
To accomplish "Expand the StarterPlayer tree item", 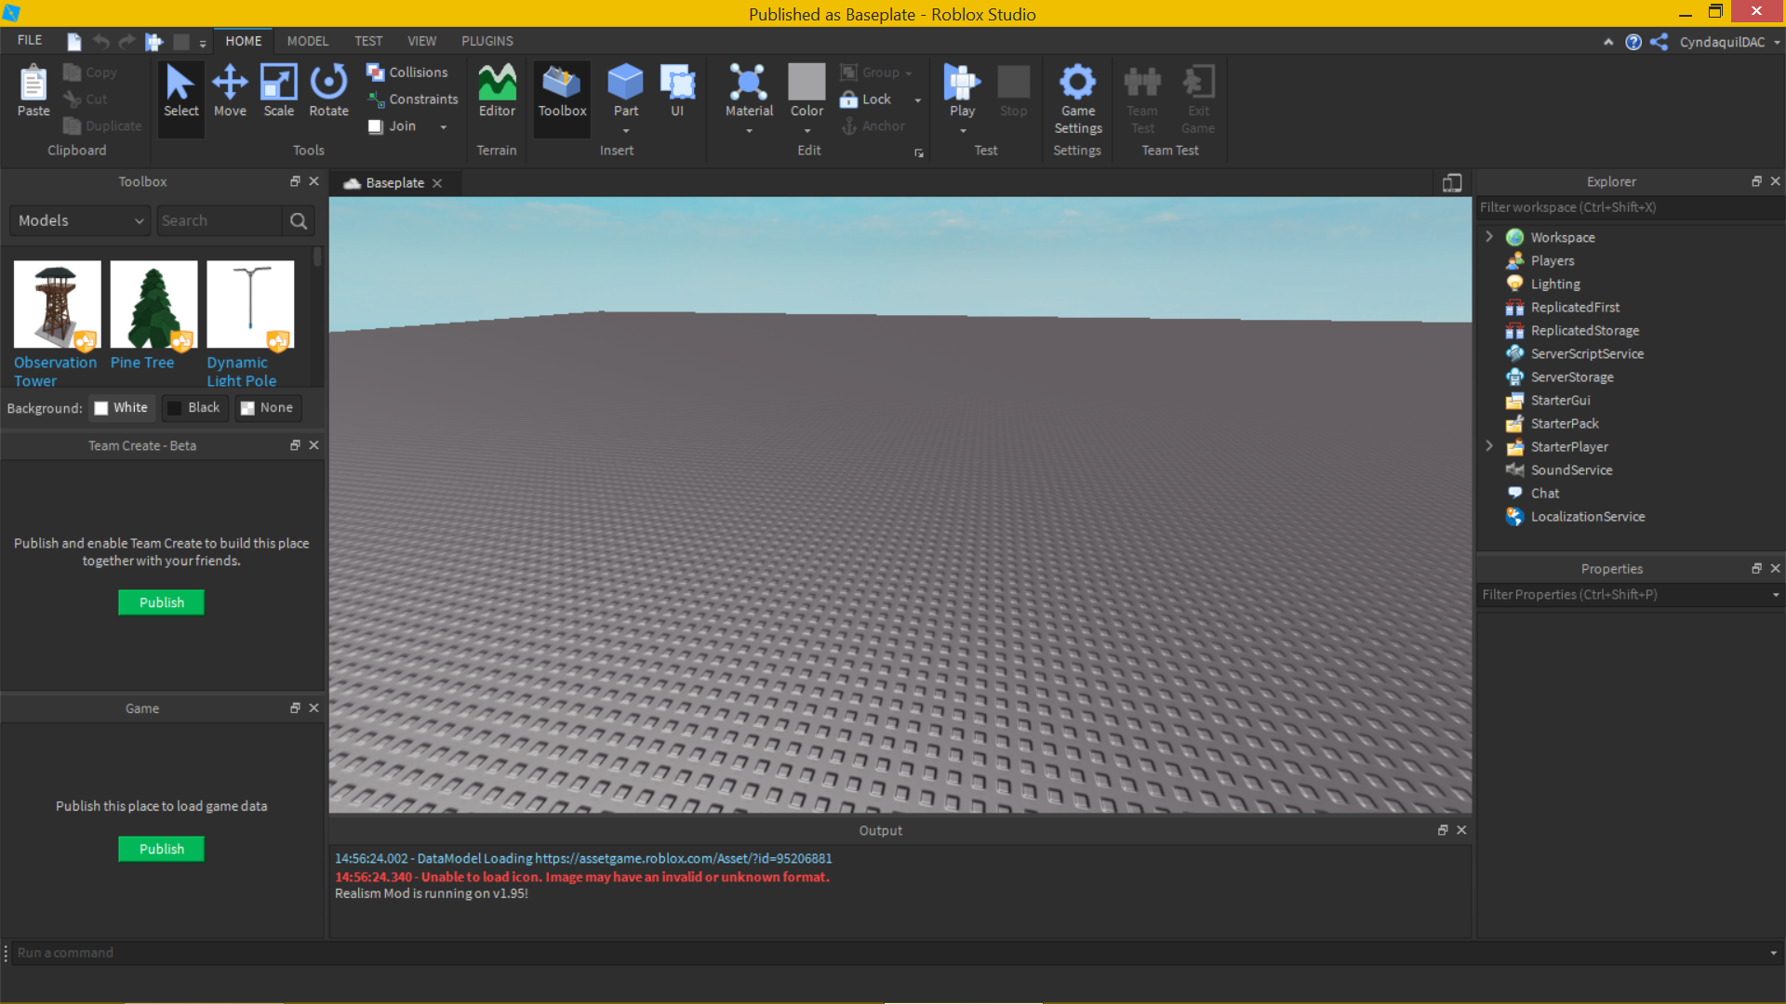I will tap(1489, 446).
